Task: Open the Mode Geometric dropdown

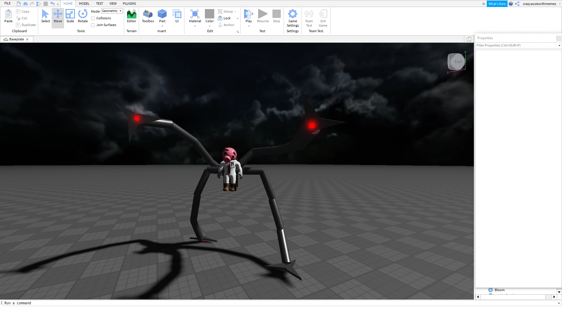Action: (x=112, y=11)
